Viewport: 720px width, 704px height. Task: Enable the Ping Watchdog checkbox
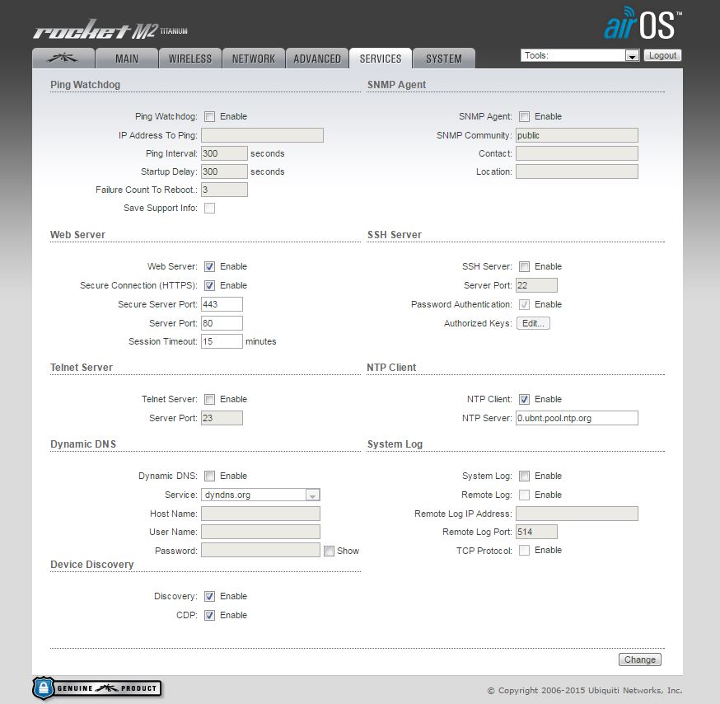click(209, 117)
